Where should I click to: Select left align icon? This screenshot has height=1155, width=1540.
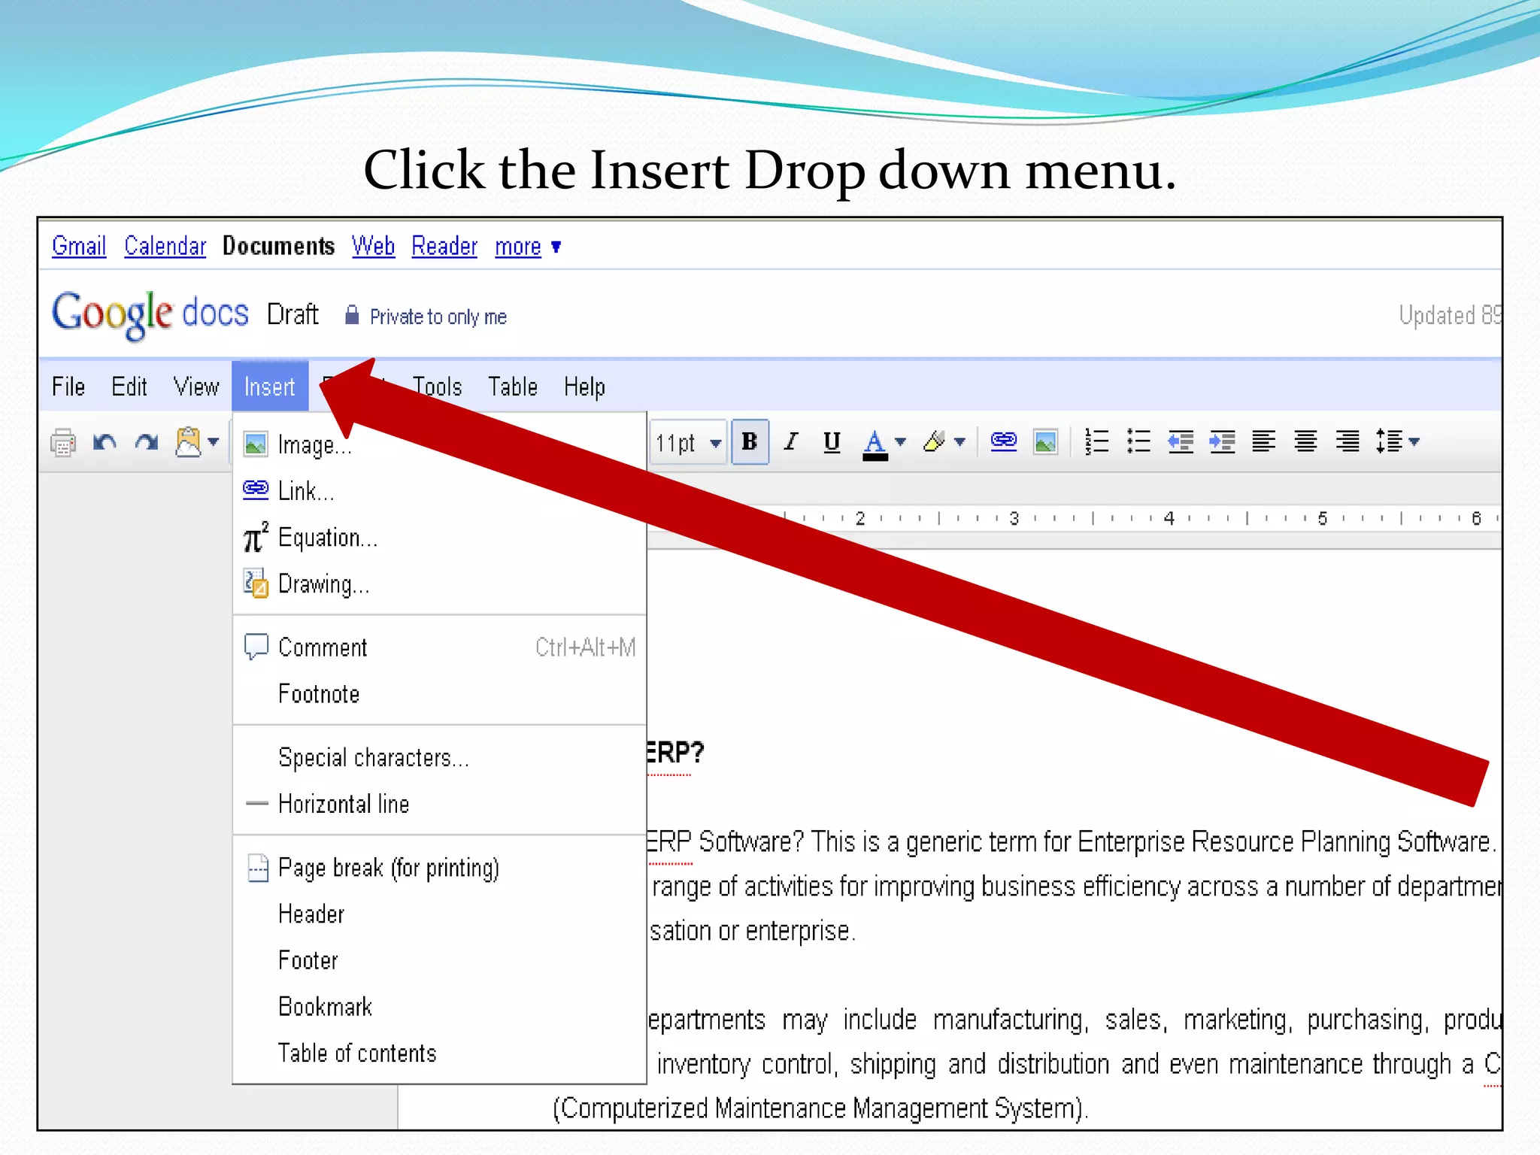(1264, 441)
